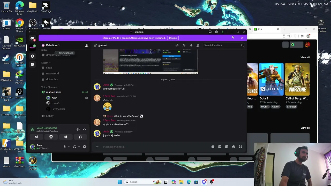331x186 pixels.
Task: Open a new tab in the browser window
Action: point(284,29)
